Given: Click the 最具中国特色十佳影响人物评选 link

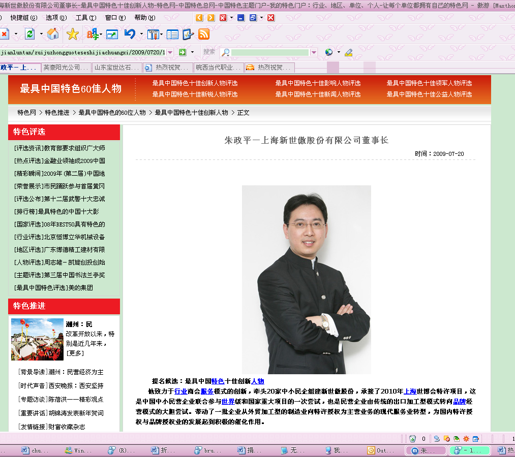Looking at the screenshot, I should coord(318,83).
